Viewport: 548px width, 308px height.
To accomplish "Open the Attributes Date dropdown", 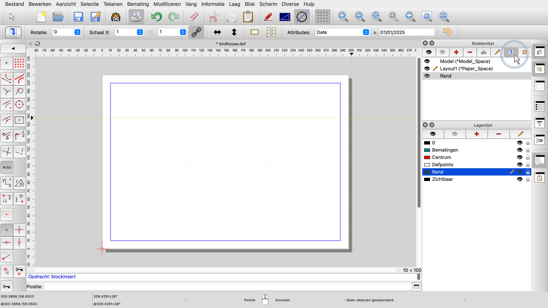I will [x=366, y=32].
